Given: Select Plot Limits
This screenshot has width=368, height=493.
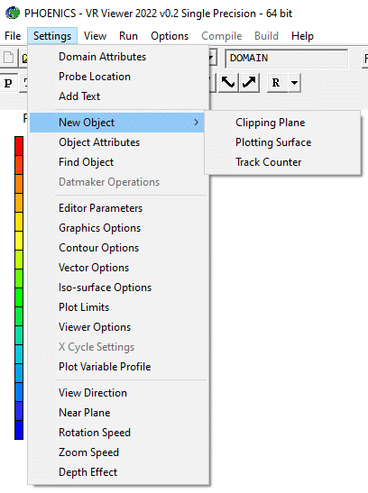Looking at the screenshot, I should (x=118, y=306).
